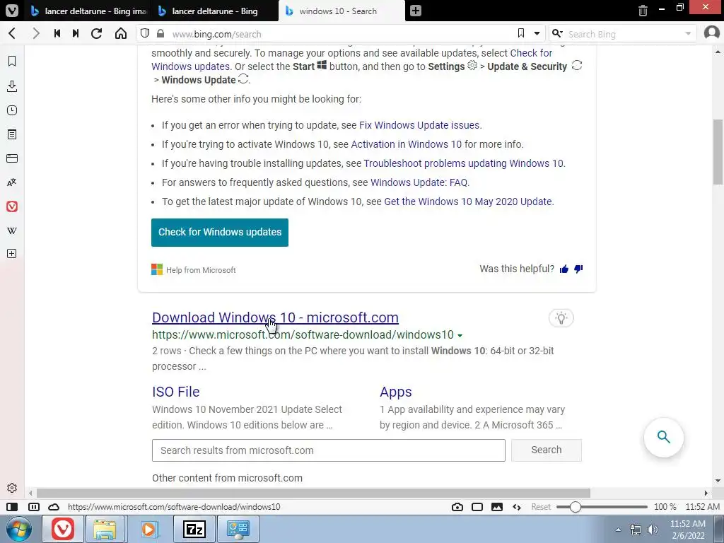Open the Vivaldi web panel
The width and height of the screenshot is (724, 543).
(12, 206)
